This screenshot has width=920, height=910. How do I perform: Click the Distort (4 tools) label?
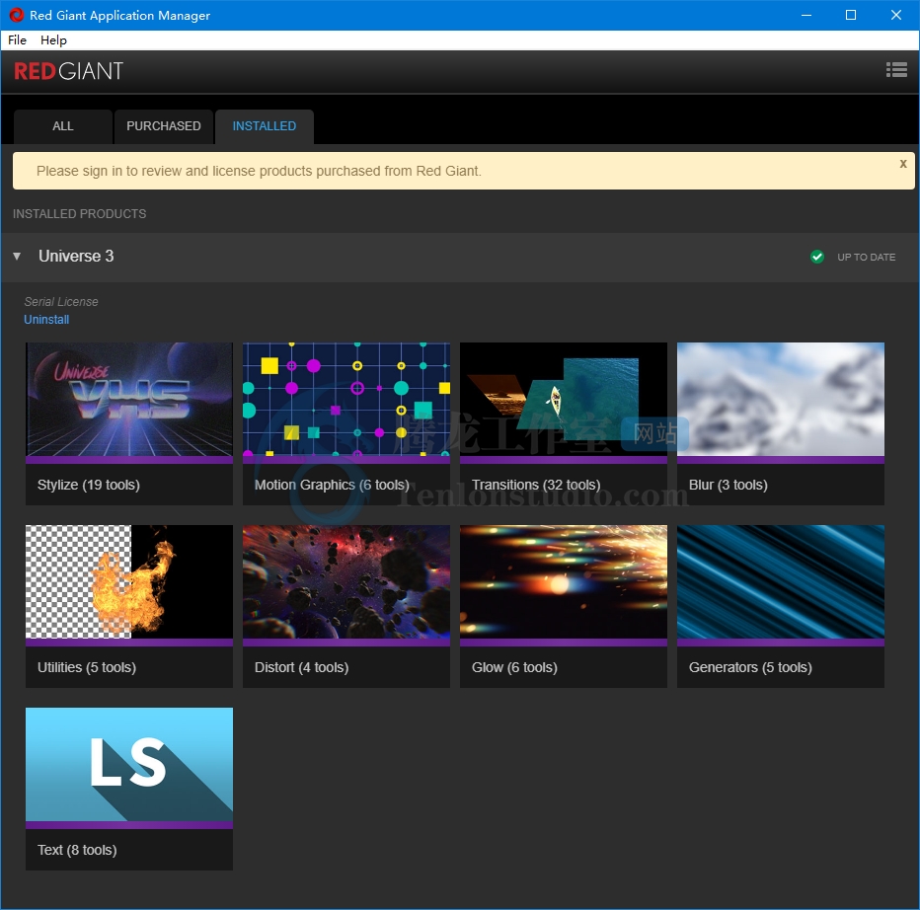tap(302, 667)
